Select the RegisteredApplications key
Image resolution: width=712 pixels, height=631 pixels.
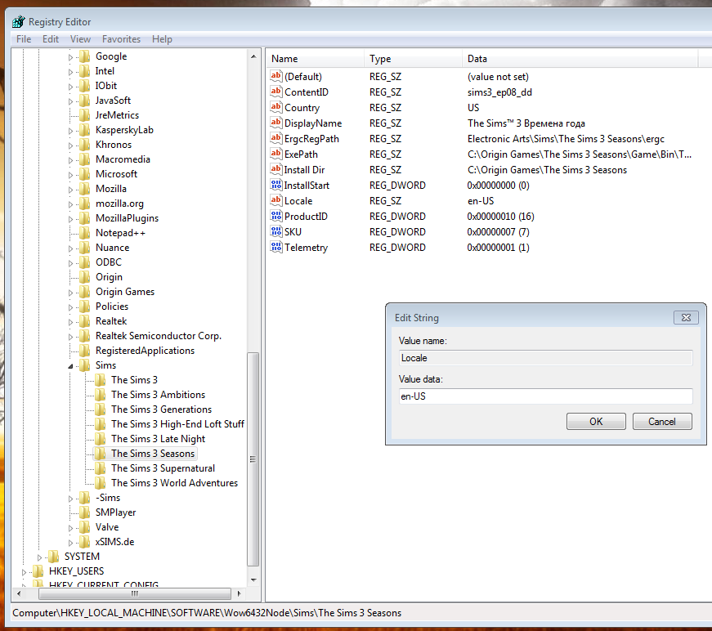(x=145, y=351)
